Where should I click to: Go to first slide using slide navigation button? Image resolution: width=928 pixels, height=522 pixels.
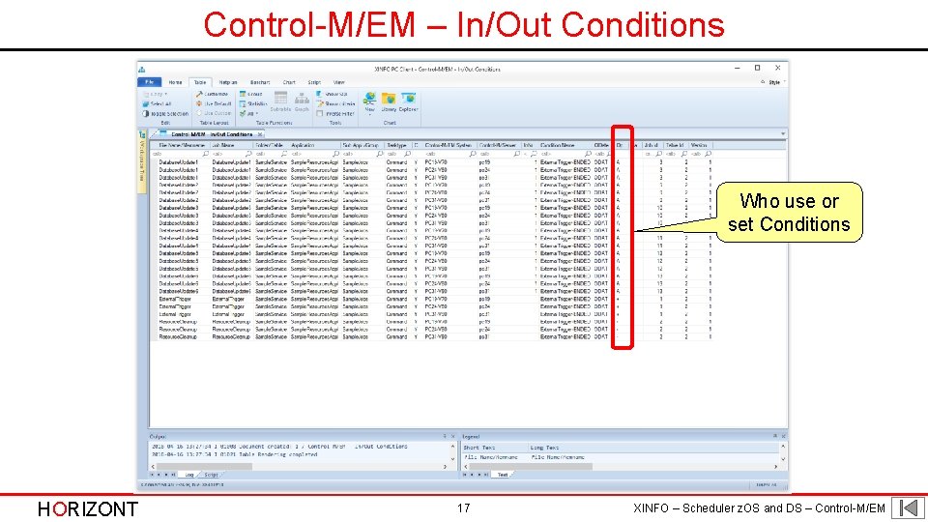pos(908,508)
